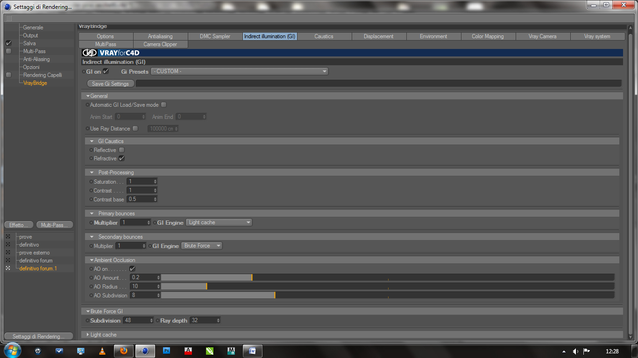Go to the Color Mapping tab

(488, 36)
